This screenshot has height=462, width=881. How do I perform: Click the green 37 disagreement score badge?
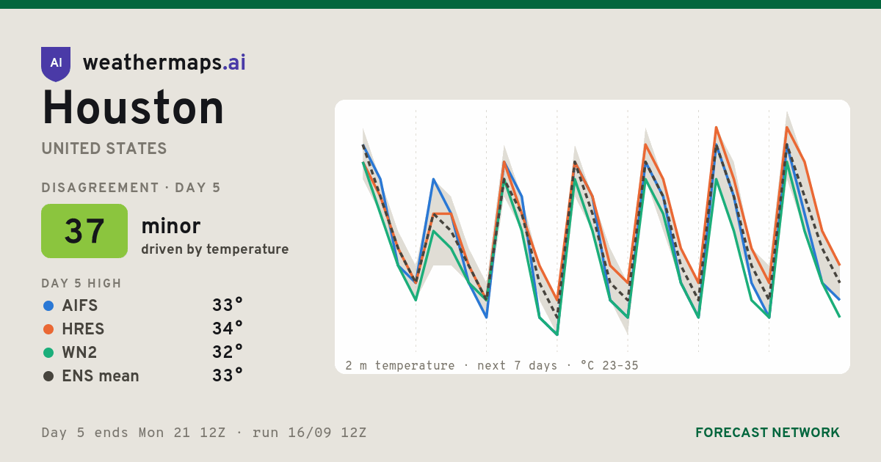point(84,231)
